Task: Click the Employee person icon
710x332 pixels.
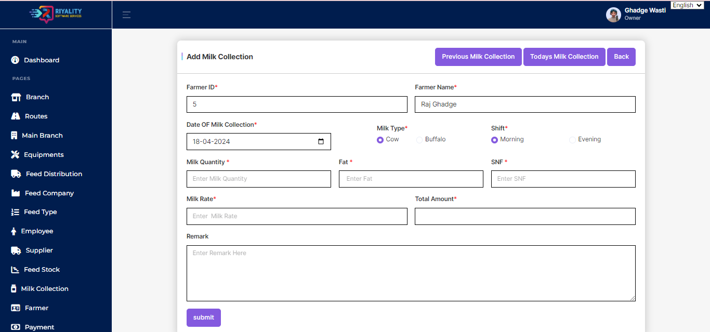Action: tap(14, 231)
